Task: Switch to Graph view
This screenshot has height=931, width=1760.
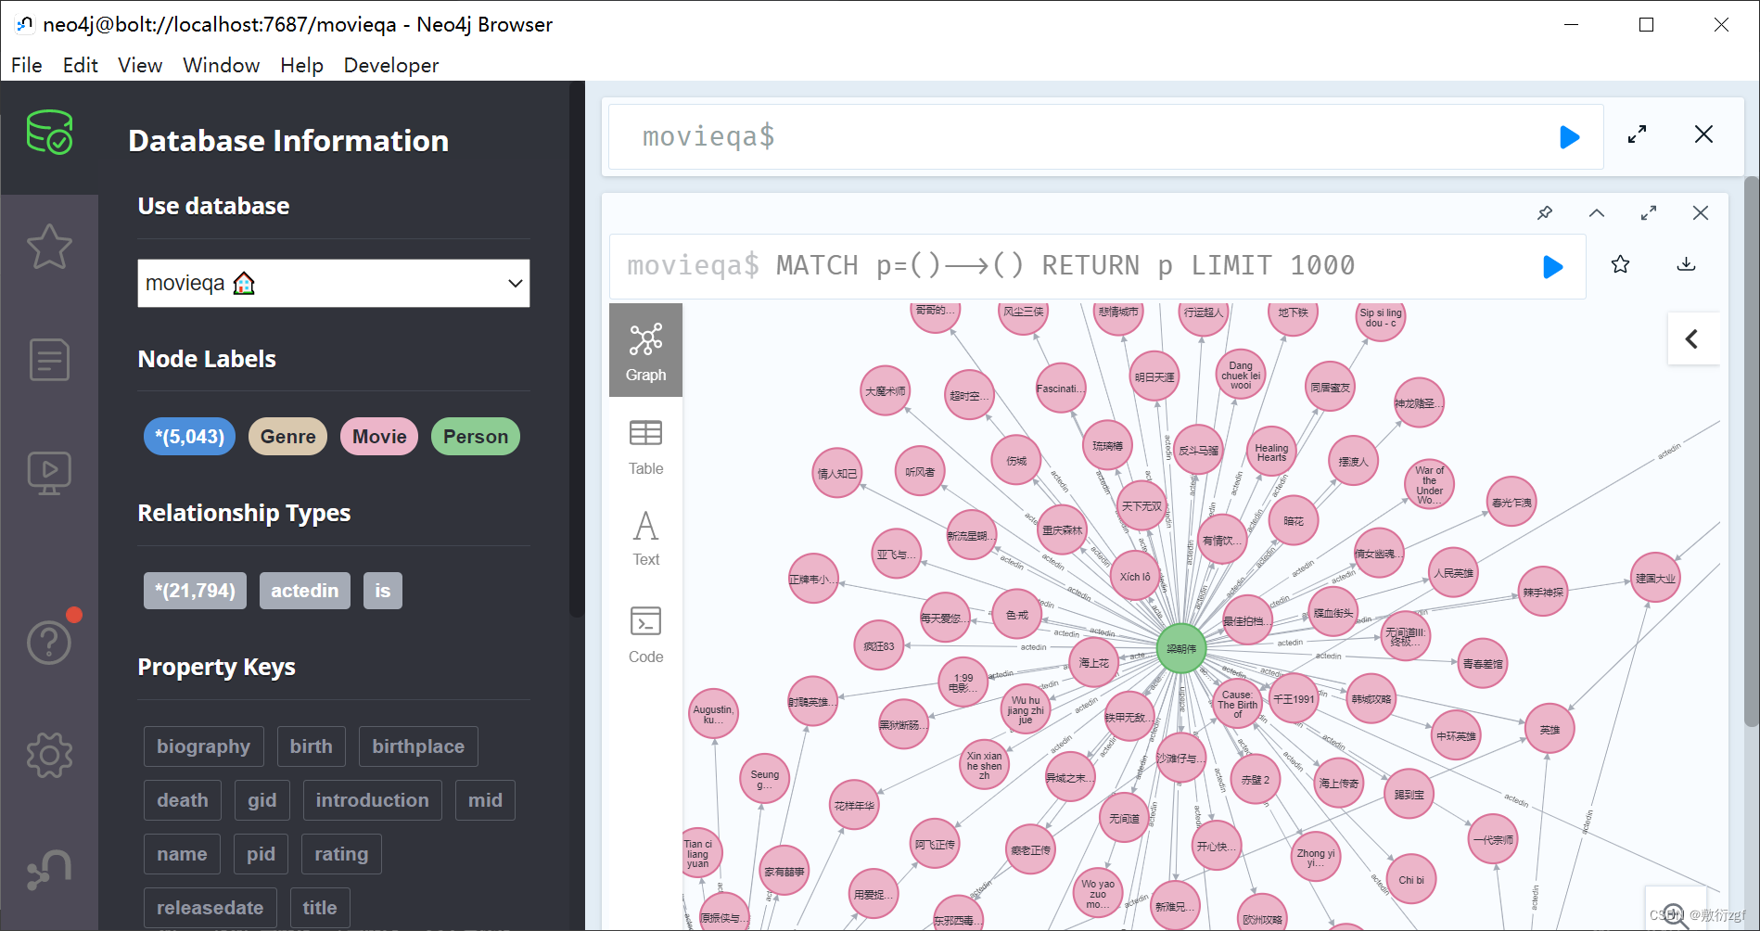Action: (645, 351)
